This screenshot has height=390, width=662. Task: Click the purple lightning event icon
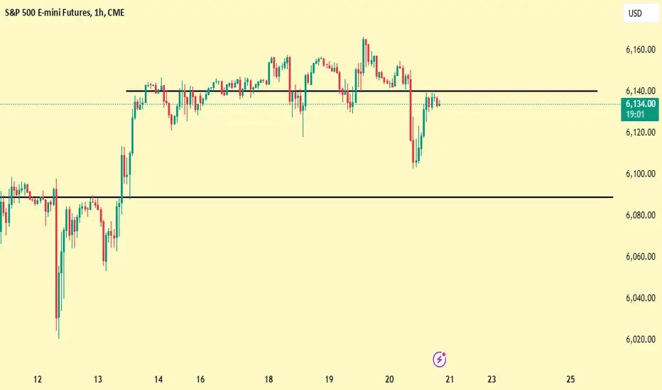pos(440,360)
